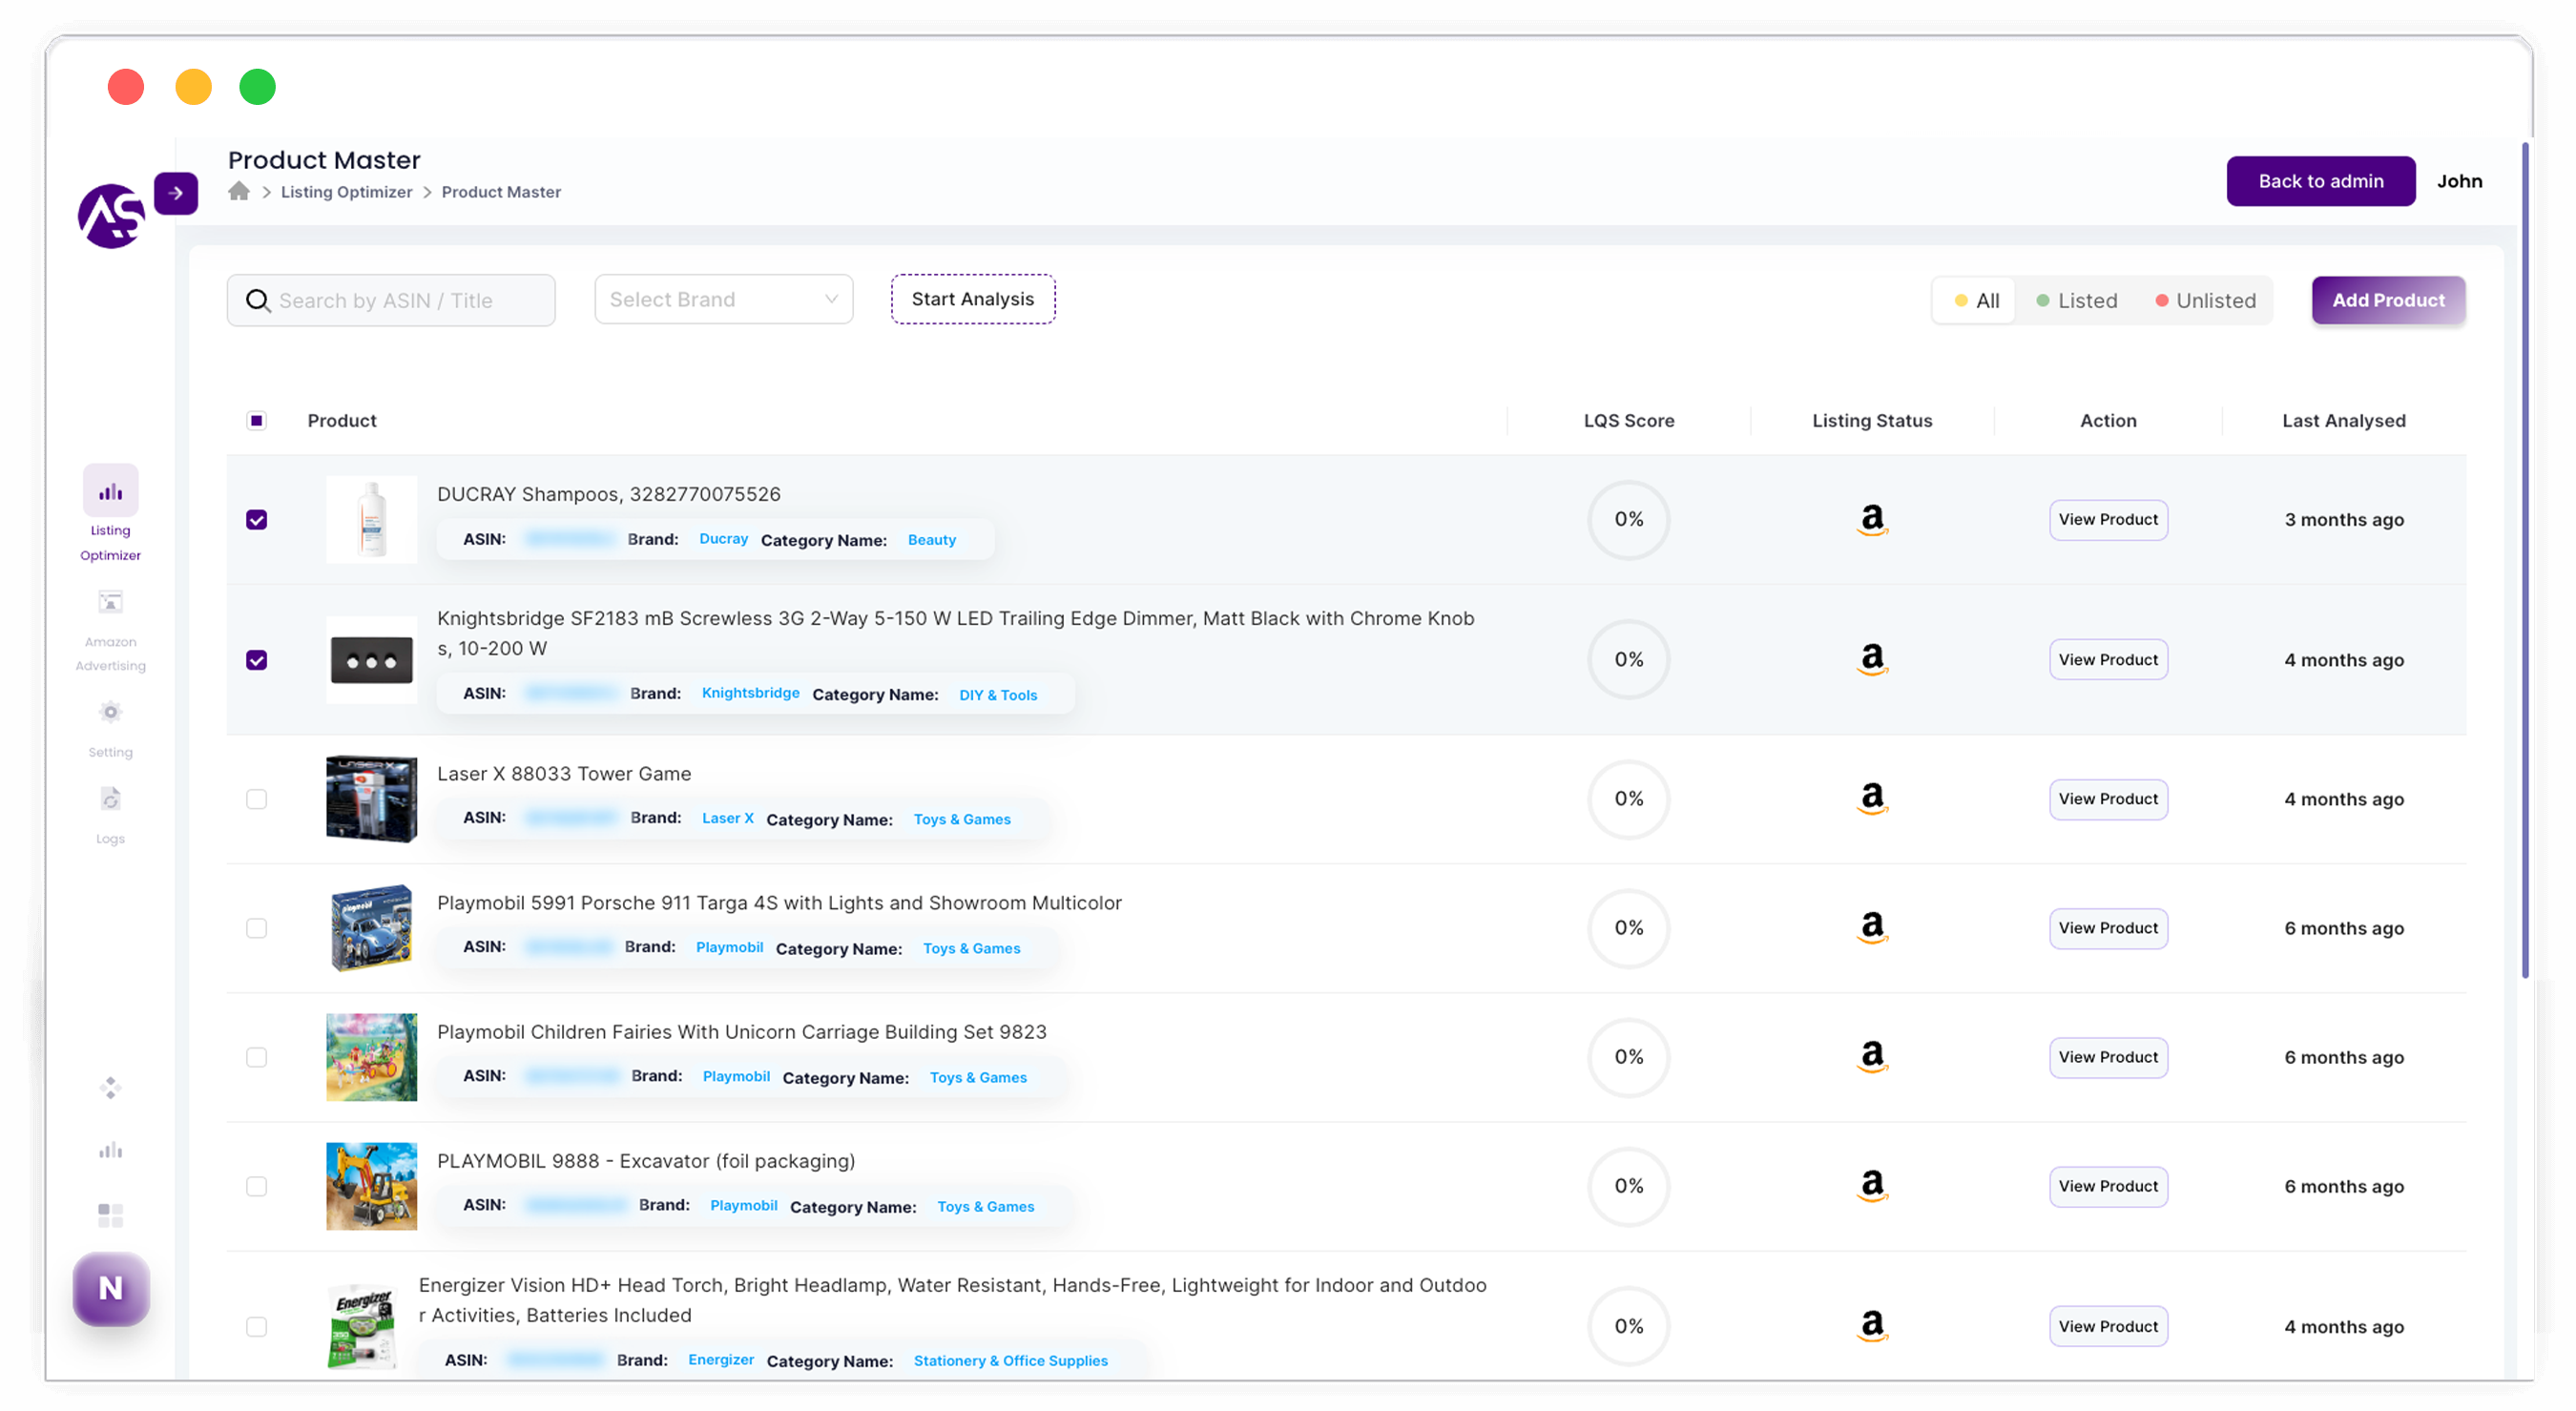Click Amazon status icon for Energizer torch
The image size is (2576, 1411).
1872,1325
